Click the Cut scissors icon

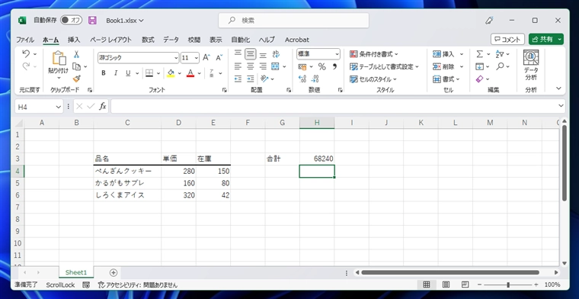(x=76, y=54)
